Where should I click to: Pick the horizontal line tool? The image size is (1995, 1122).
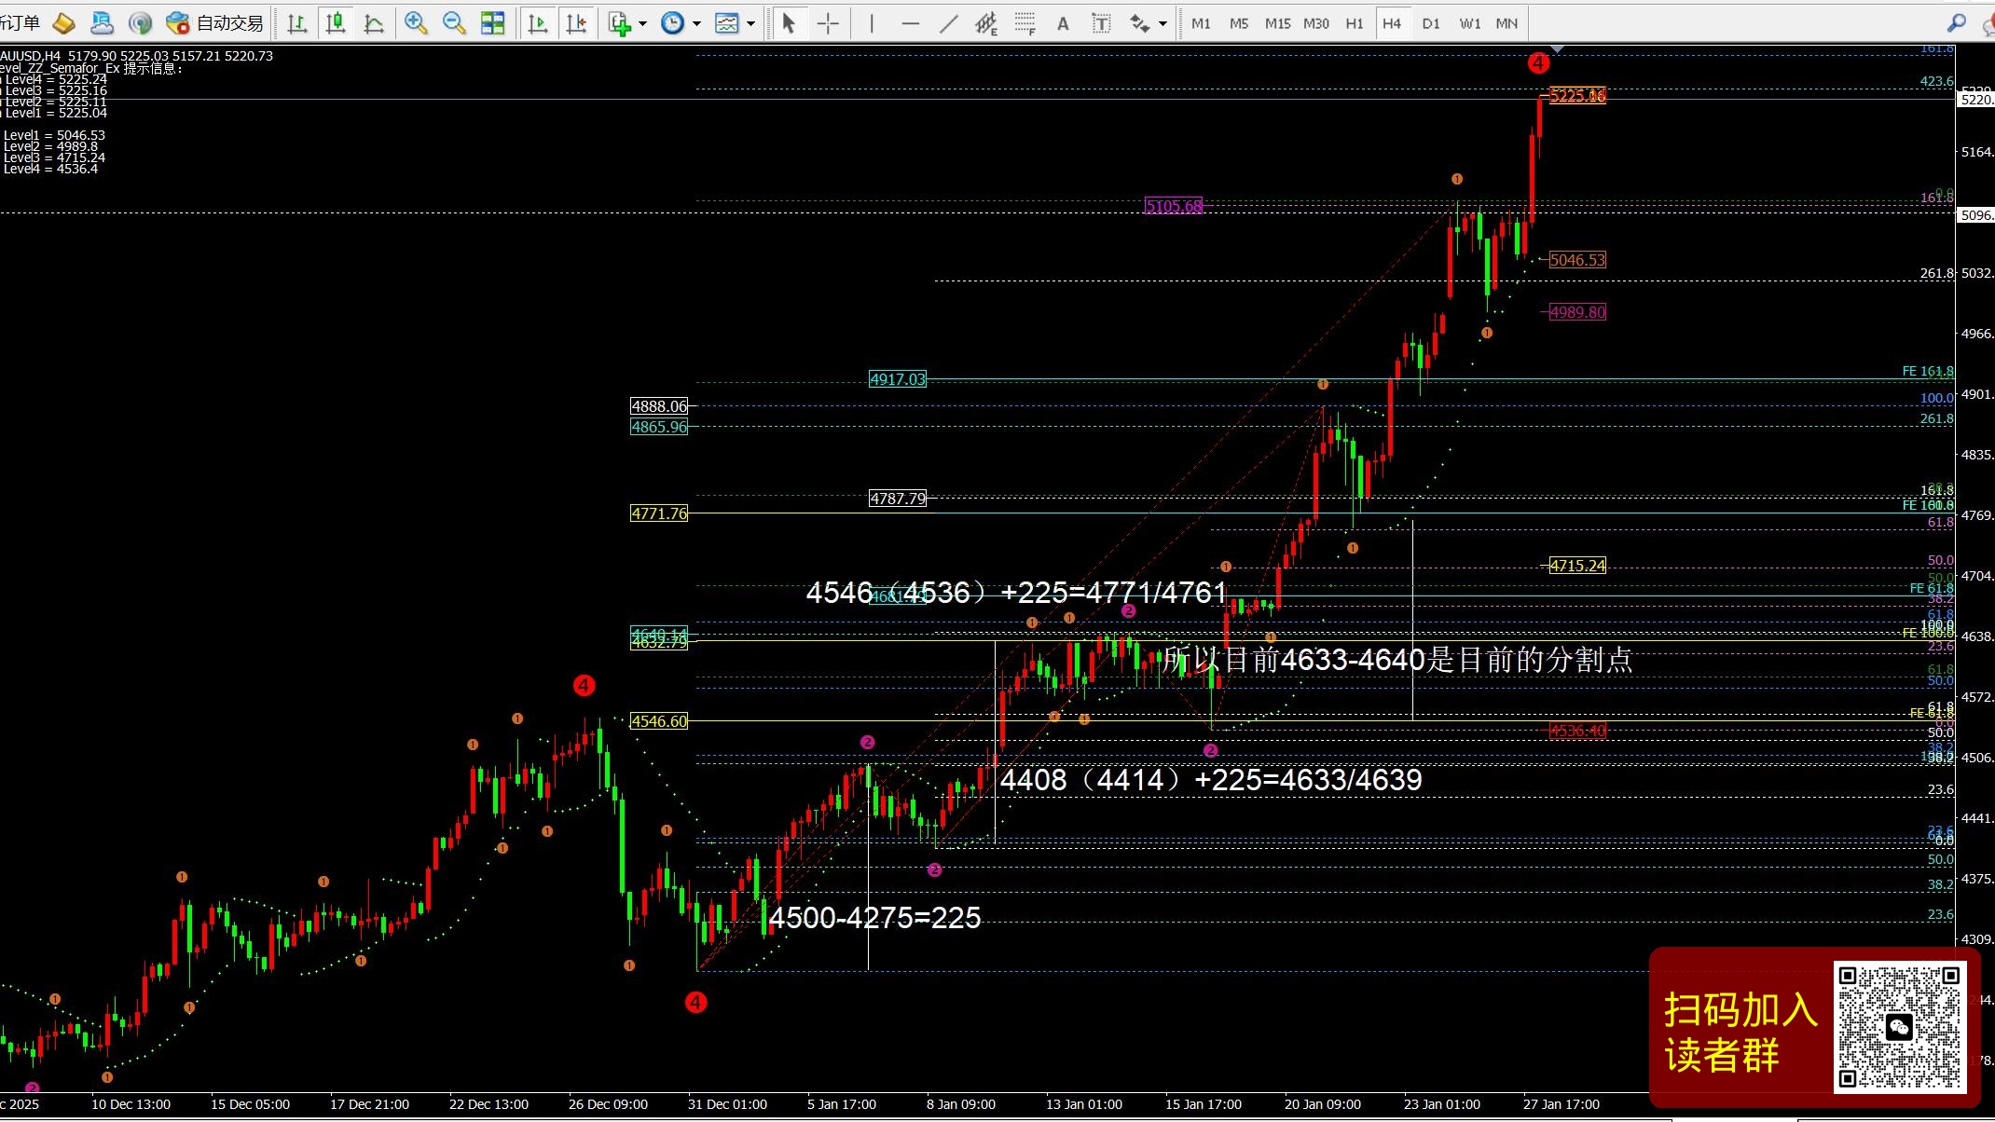pyautogui.click(x=910, y=23)
